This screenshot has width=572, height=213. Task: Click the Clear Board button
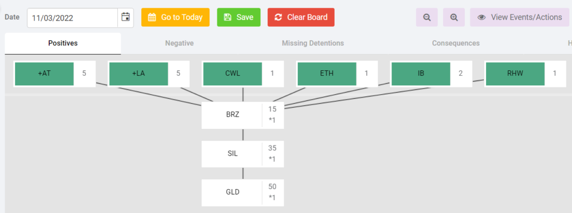pos(301,17)
